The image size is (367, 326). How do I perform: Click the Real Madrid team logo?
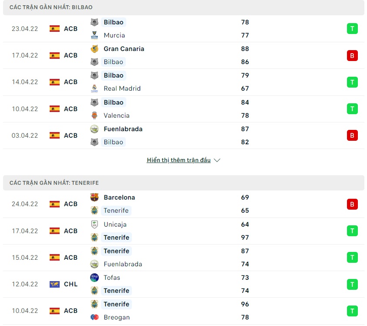[x=94, y=88]
